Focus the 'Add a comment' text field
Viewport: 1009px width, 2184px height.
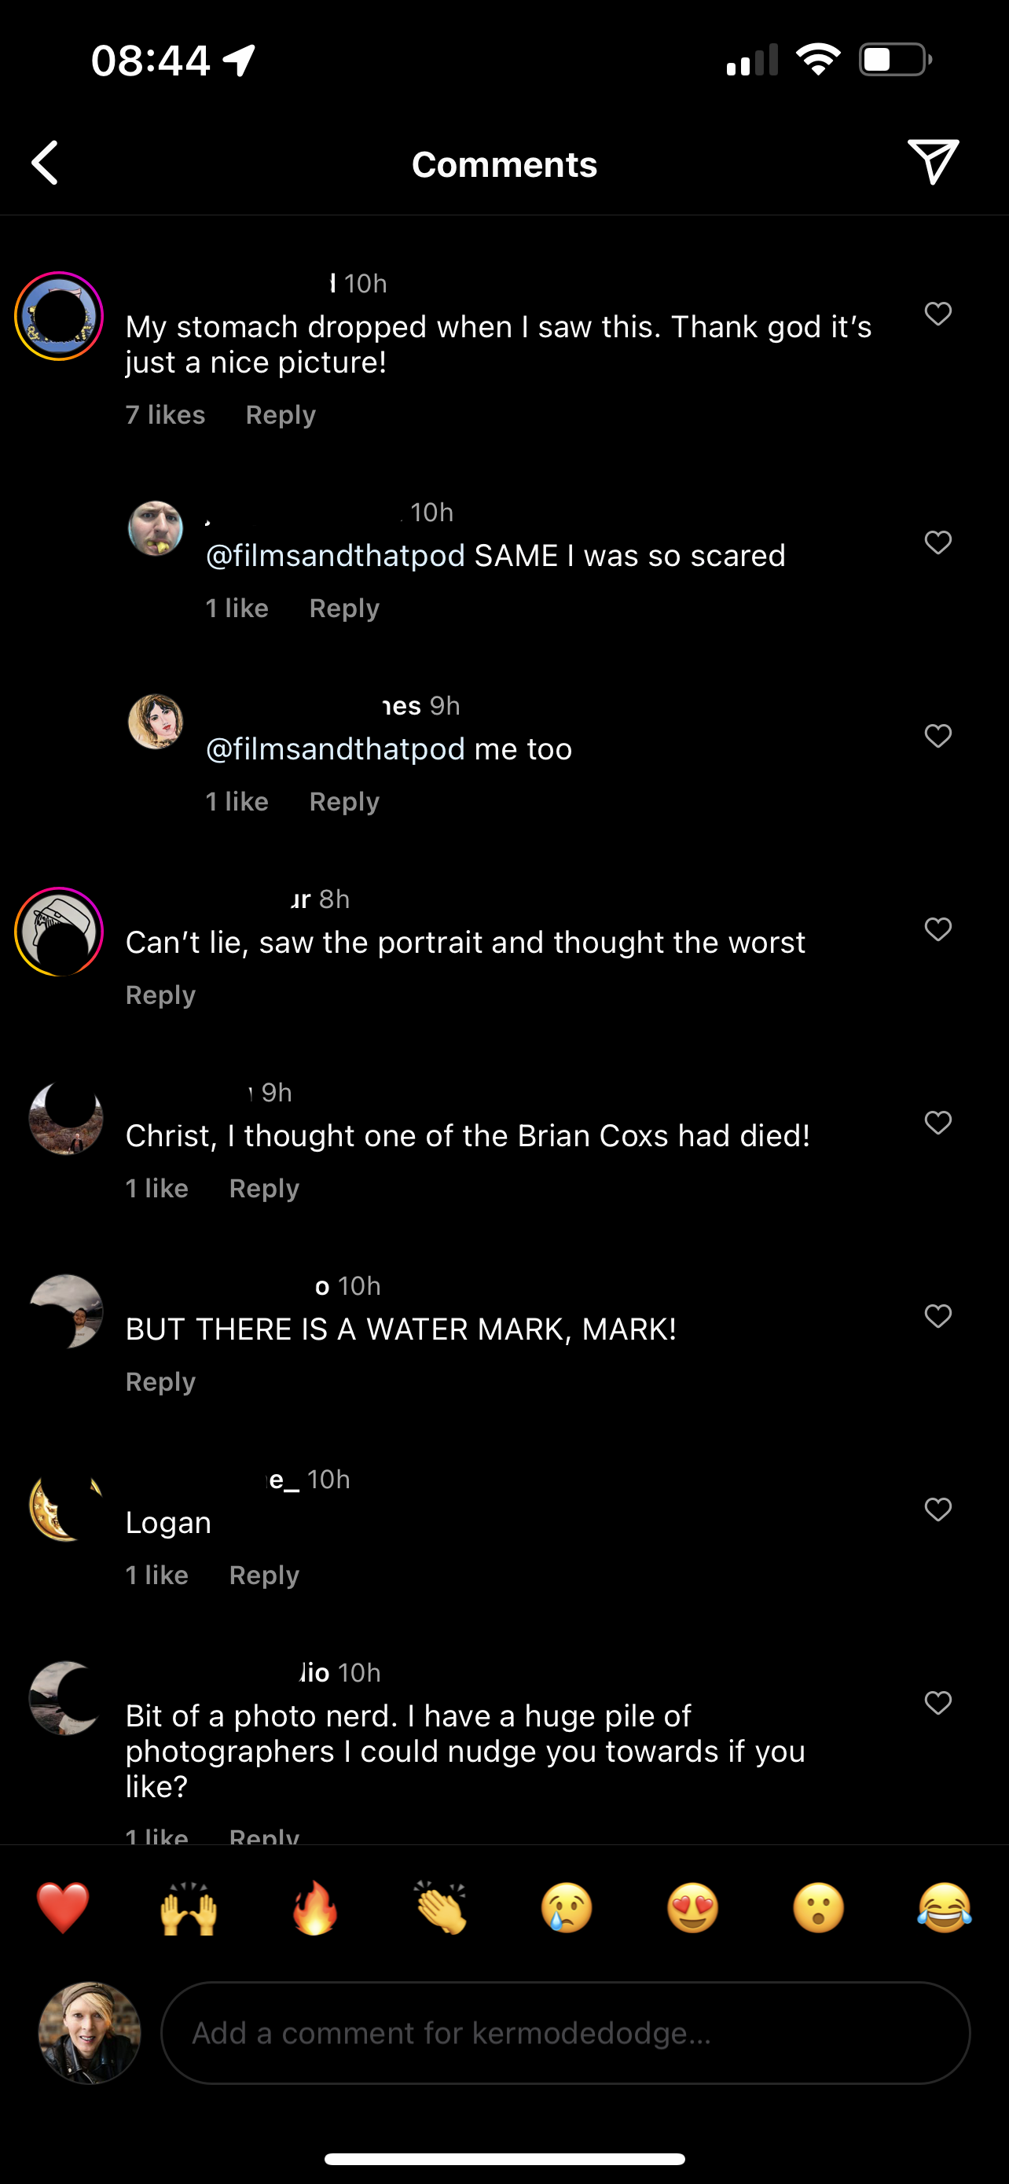click(565, 2032)
